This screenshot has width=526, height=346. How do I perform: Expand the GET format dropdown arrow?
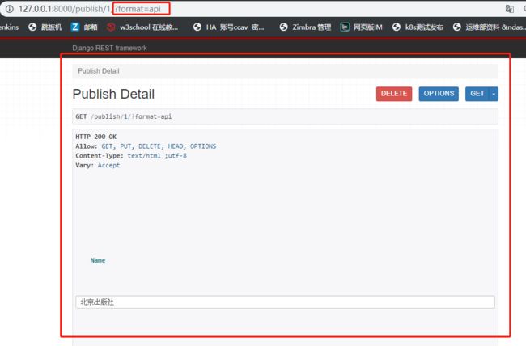tap(494, 94)
